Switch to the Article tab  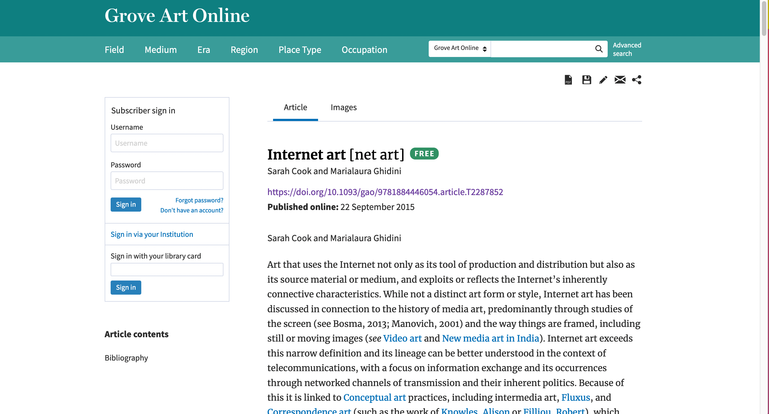pos(295,107)
